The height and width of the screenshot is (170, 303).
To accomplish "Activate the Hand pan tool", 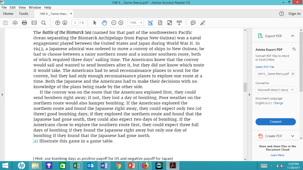I will (x=104, y=23).
